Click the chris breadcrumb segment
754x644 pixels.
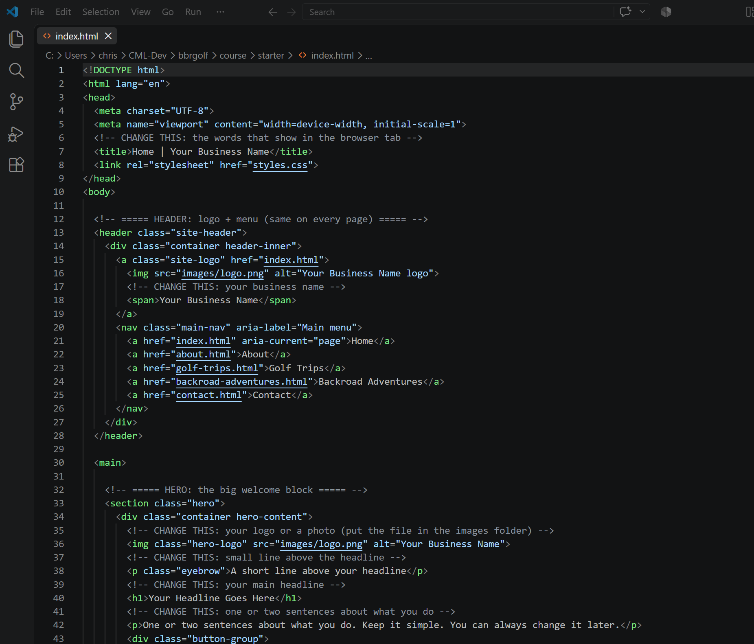(x=108, y=55)
